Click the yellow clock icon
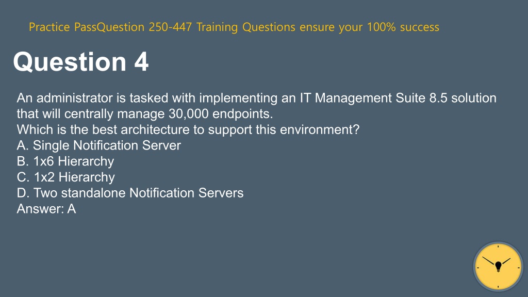This screenshot has width=528, height=297. 498,267
